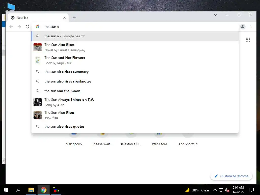Open the Windows Start menu

[x=6, y=190]
